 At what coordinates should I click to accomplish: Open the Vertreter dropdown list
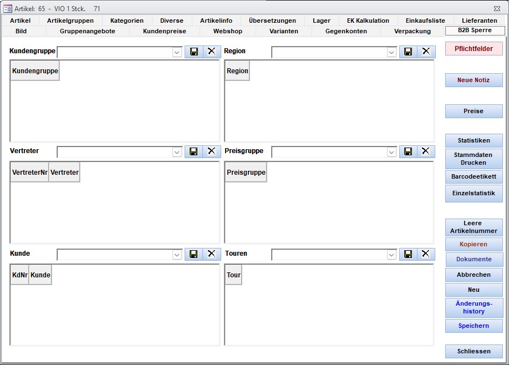point(177,152)
